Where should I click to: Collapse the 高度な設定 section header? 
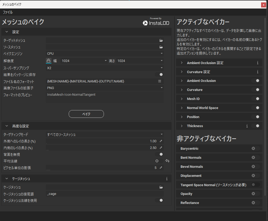click(x=7, y=126)
